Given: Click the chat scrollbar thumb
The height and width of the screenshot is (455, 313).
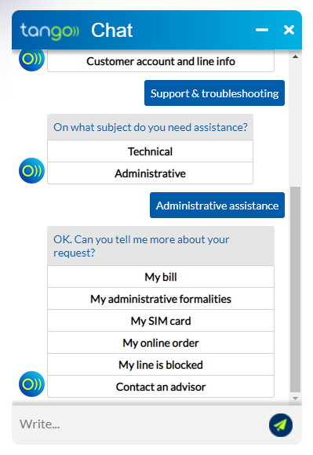Looking at the screenshot, I should tap(295, 289).
